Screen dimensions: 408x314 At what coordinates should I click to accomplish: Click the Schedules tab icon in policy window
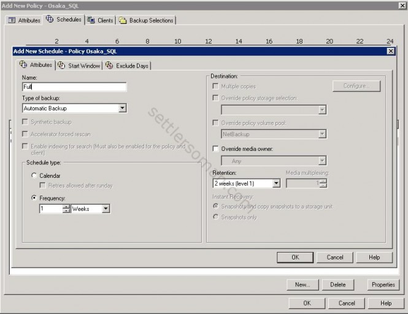click(x=50, y=20)
